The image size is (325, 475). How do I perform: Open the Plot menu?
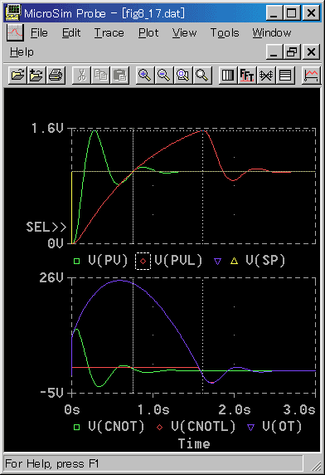click(x=148, y=32)
